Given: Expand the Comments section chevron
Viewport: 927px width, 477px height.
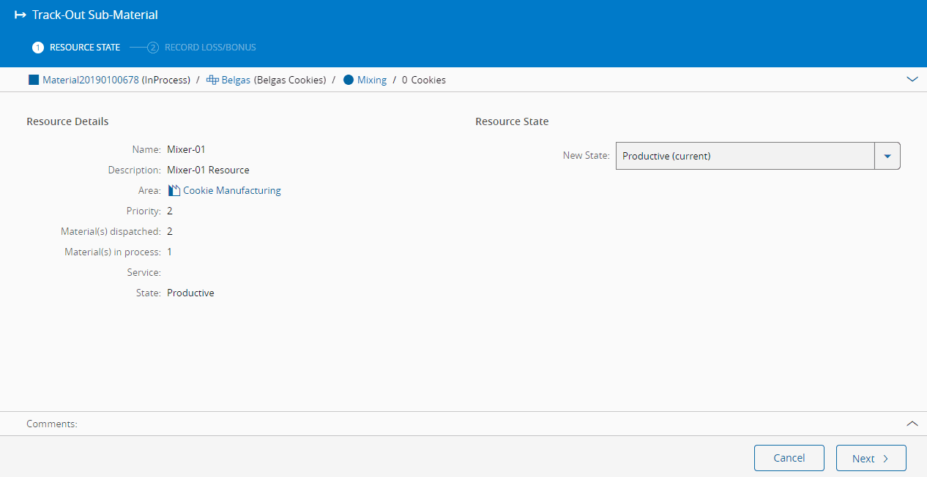Looking at the screenshot, I should [912, 424].
